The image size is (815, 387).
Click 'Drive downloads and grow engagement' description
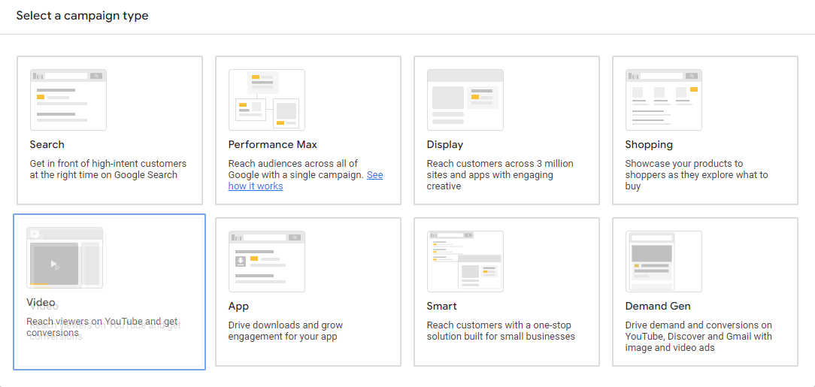point(286,331)
